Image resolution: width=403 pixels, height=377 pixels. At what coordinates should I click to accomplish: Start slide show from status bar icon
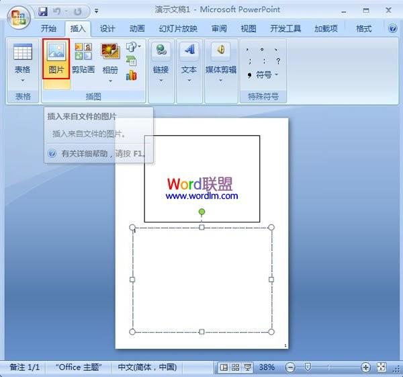(x=247, y=367)
